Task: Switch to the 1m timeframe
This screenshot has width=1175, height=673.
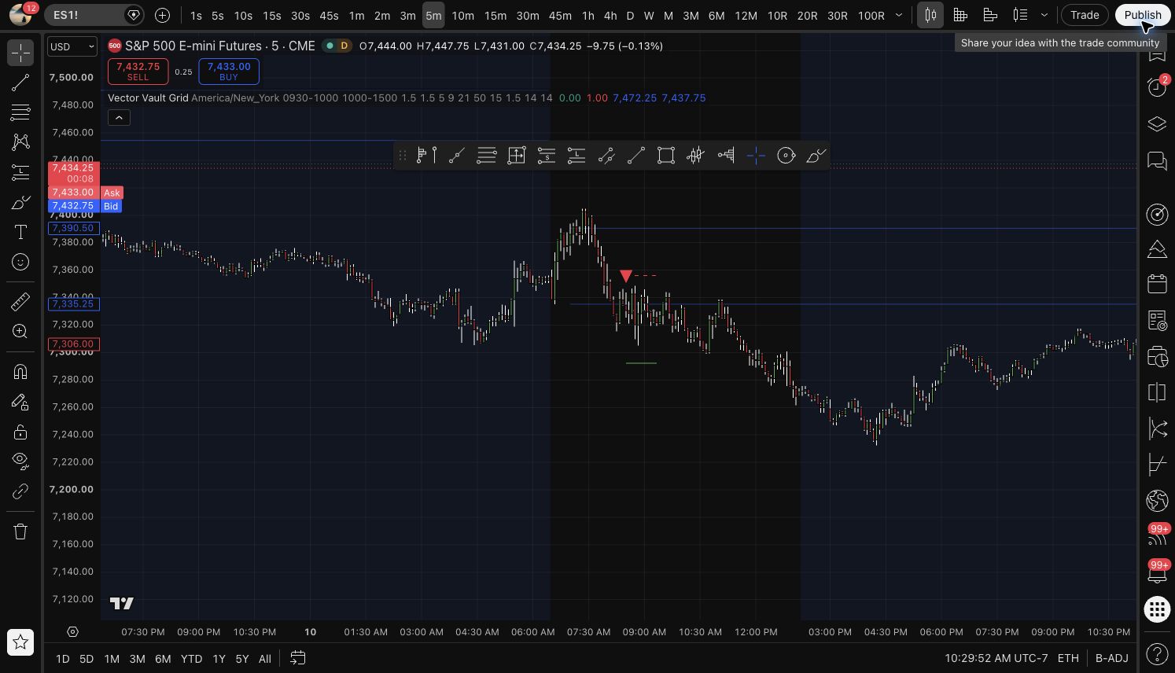Action: [356, 15]
